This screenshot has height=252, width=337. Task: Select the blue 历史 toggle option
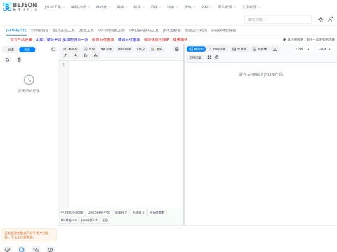tap(27, 50)
